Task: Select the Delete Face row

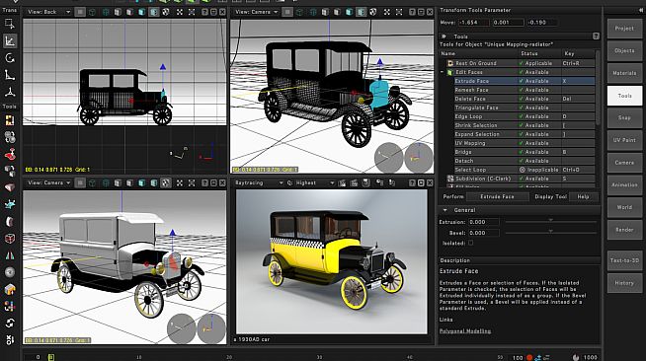Action: pos(525,99)
